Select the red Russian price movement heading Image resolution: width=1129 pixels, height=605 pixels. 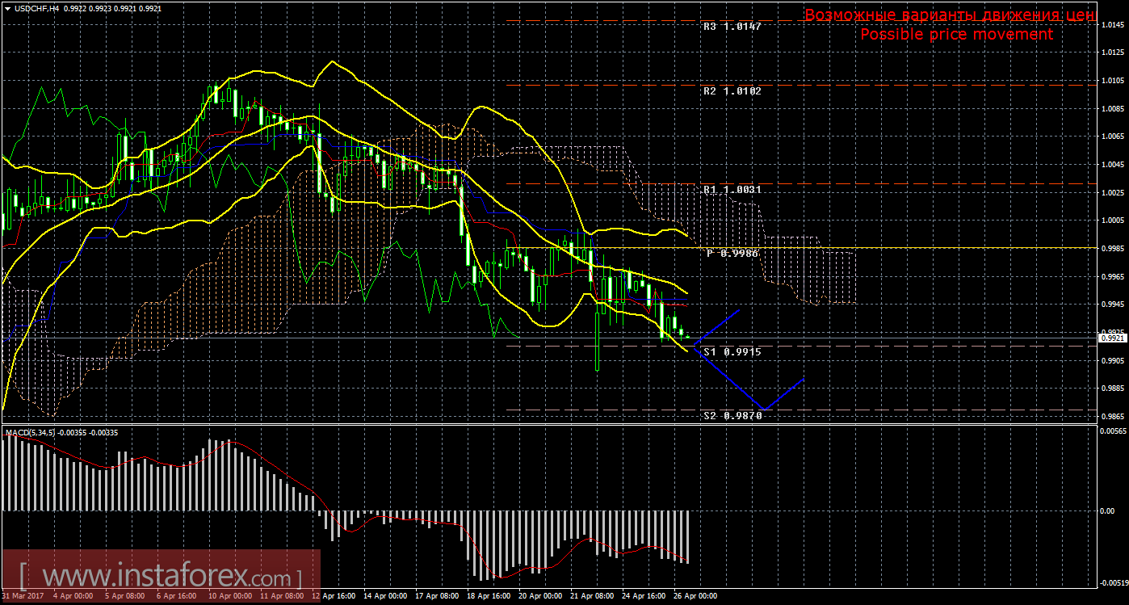[950, 15]
